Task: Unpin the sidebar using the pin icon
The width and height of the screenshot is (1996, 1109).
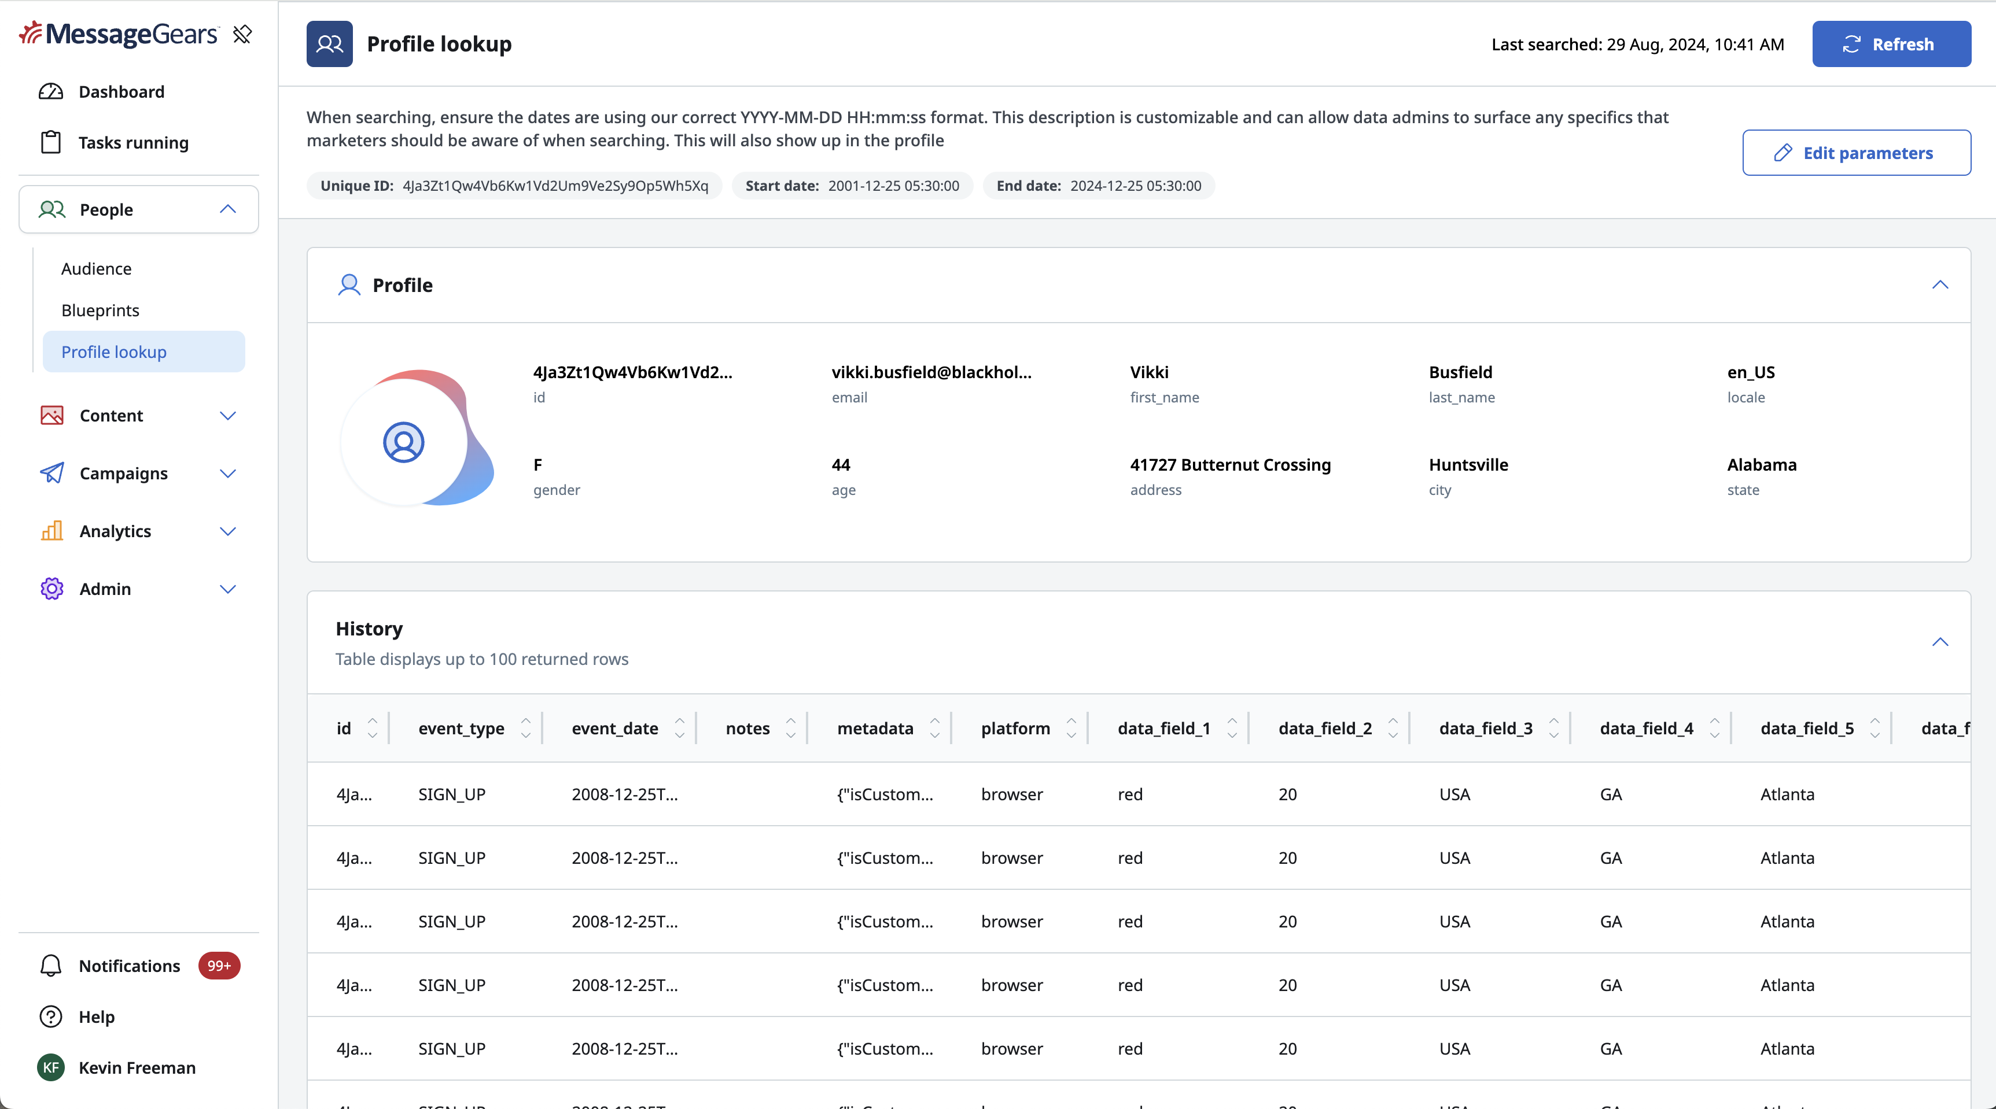Action: point(242,34)
